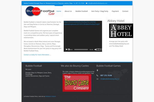The image size is (154, 102).
Task: Open the Home menu item
Action: 59,11
